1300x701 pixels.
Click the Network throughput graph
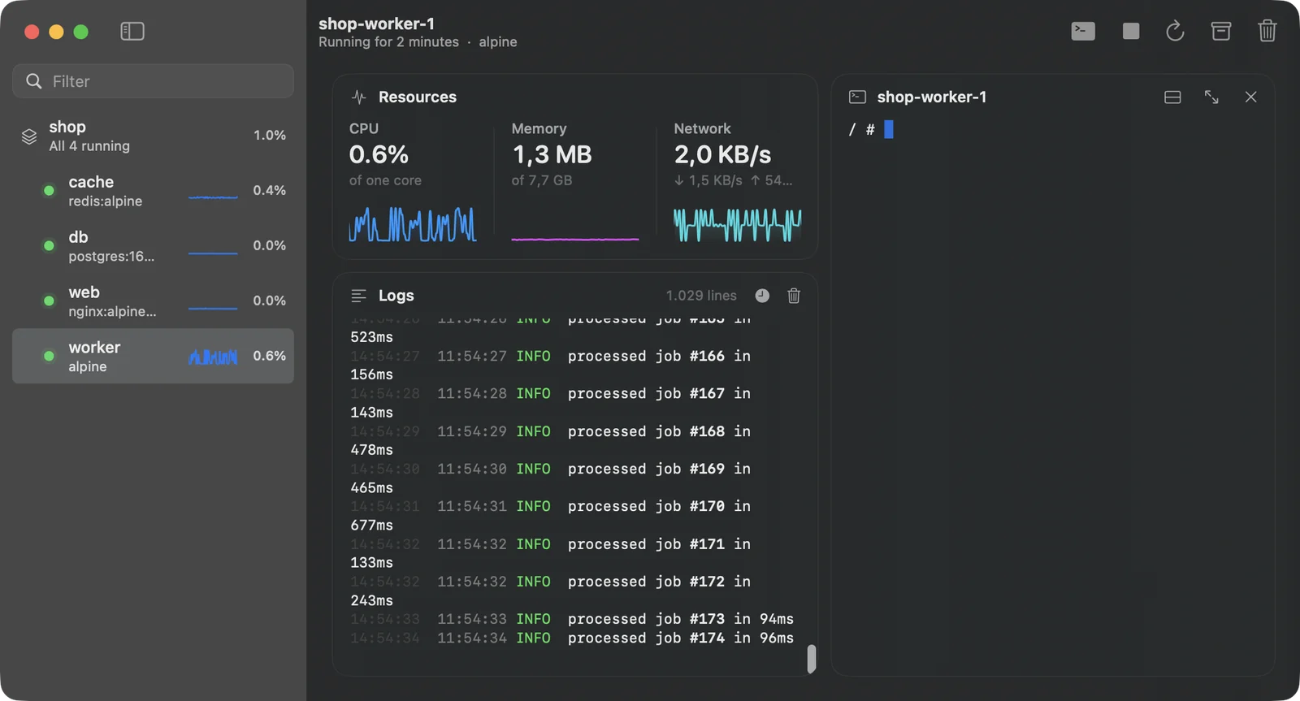(737, 224)
